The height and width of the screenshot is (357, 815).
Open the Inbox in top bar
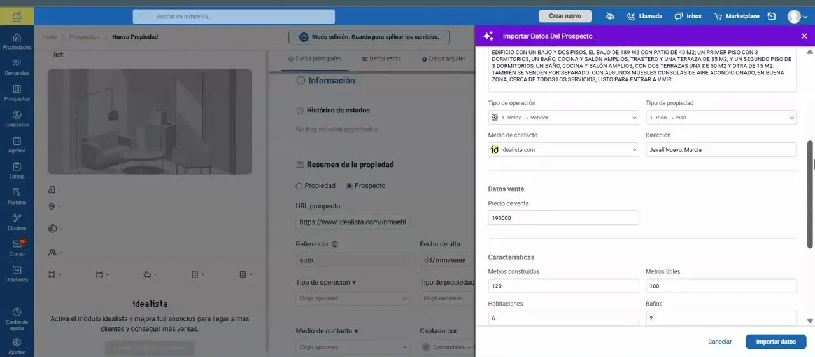click(688, 16)
